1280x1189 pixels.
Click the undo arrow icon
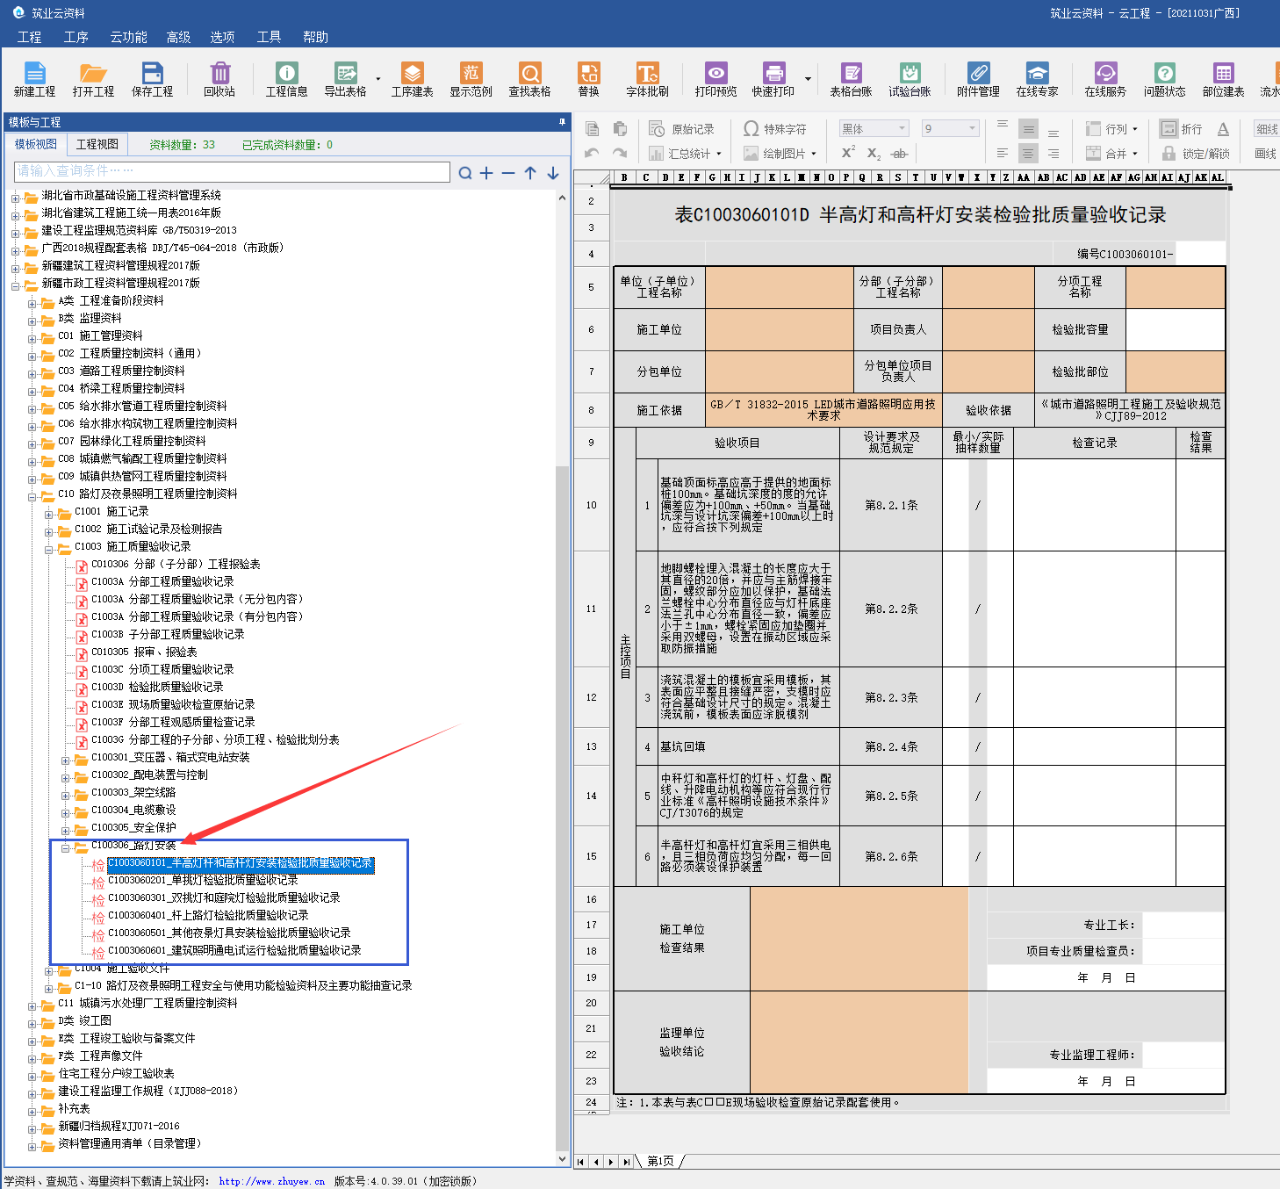[593, 153]
